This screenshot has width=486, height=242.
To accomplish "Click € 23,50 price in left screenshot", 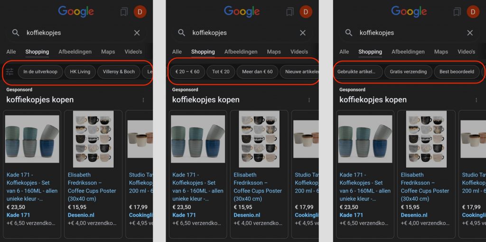I will (16, 207).
